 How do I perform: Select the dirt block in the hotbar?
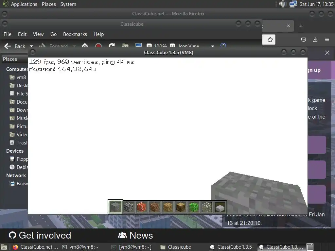[x=155, y=207]
